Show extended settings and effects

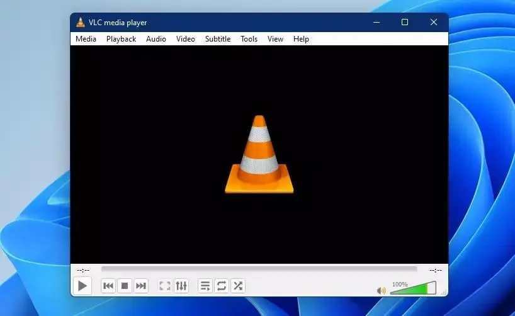(x=181, y=286)
